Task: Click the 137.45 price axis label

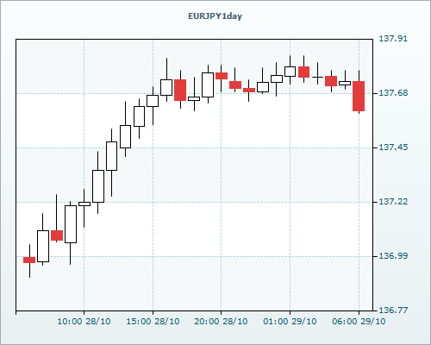Action: [x=393, y=147]
